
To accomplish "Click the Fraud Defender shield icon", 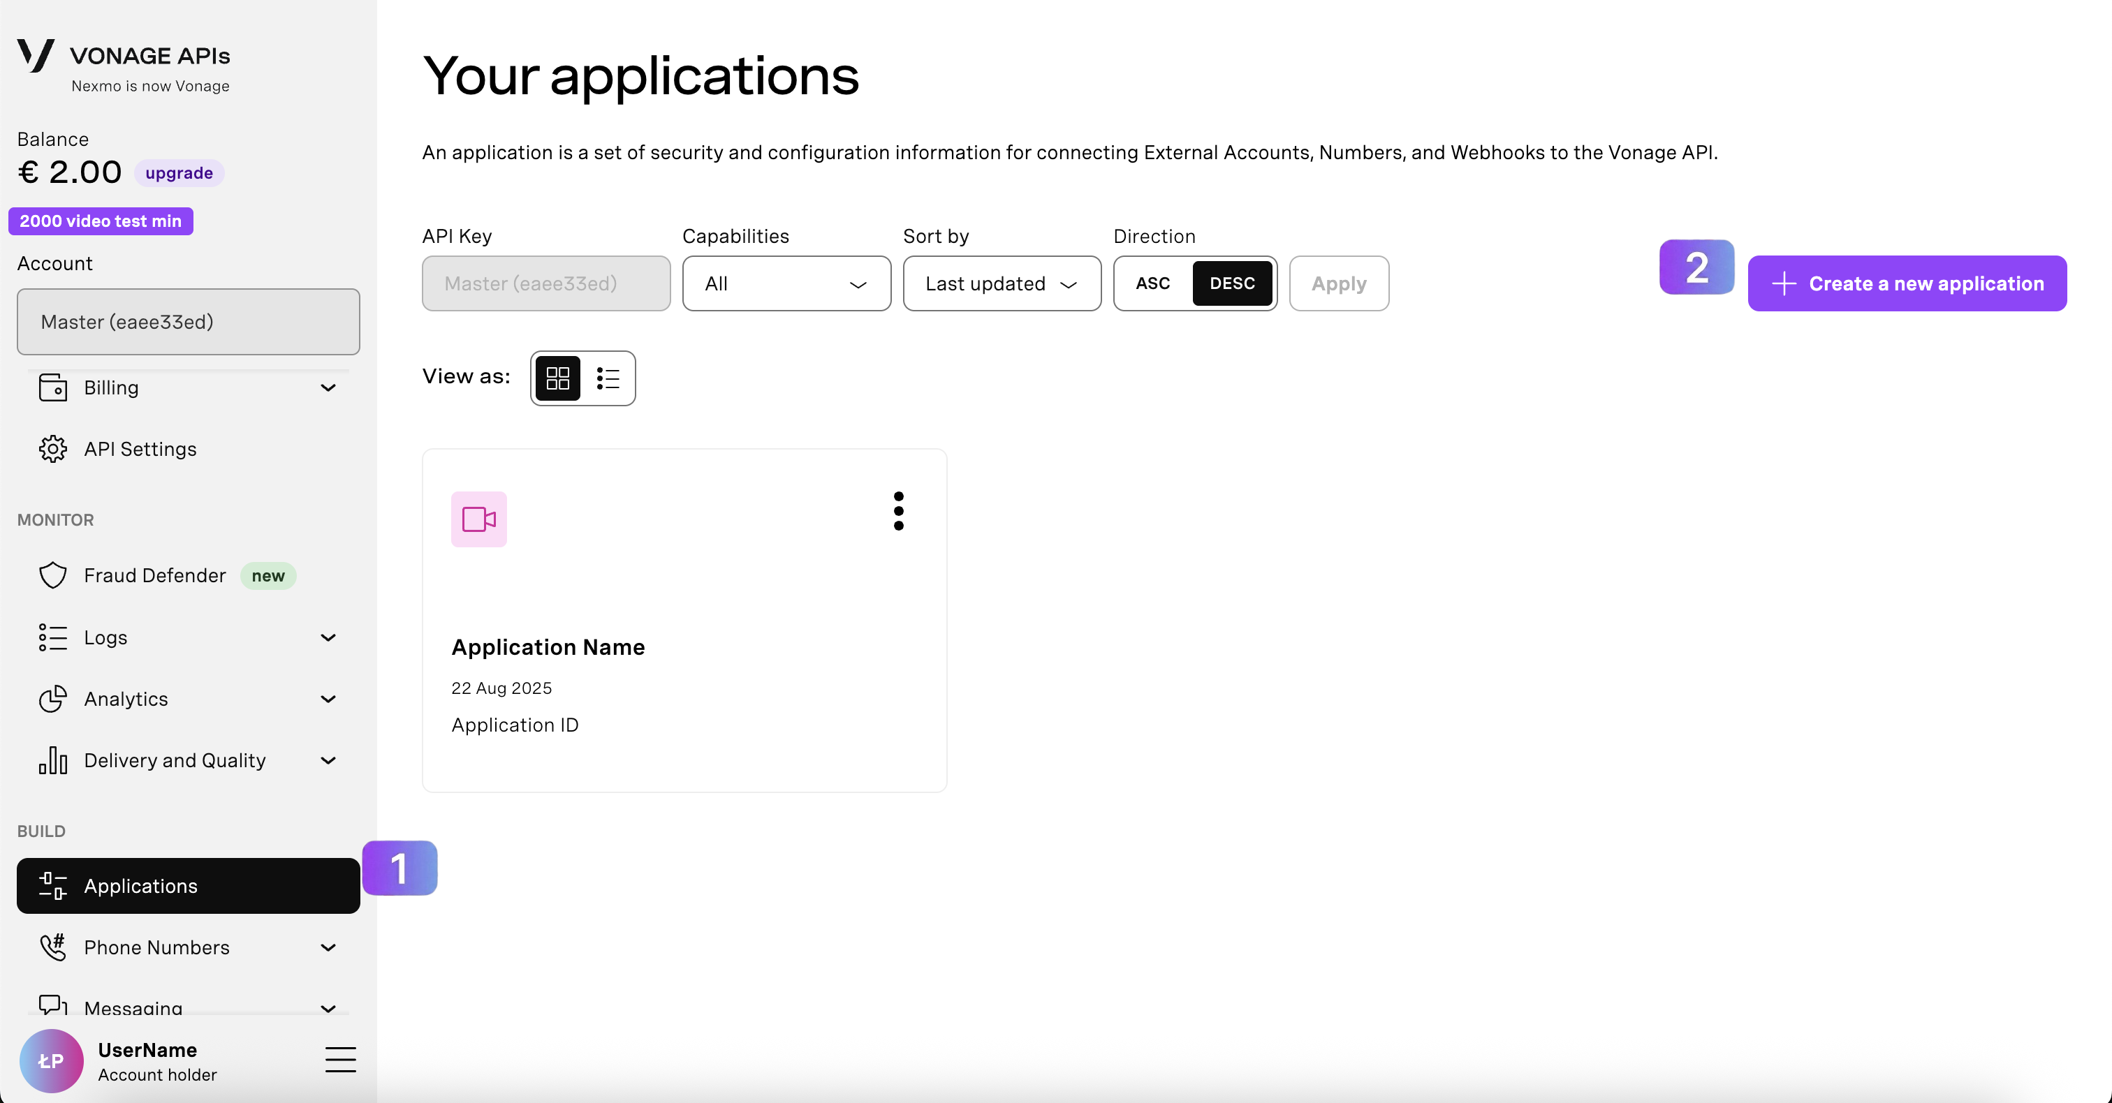I will pos(52,575).
